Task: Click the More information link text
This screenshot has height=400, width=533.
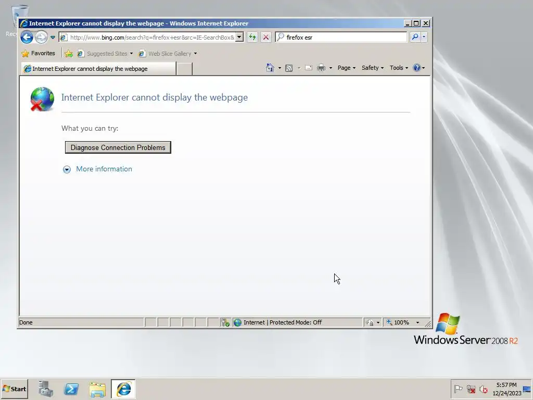Action: [x=104, y=169]
